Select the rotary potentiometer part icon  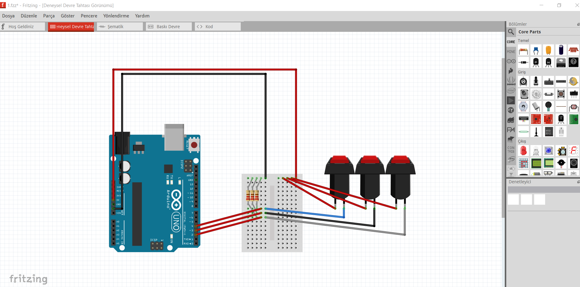click(x=523, y=81)
